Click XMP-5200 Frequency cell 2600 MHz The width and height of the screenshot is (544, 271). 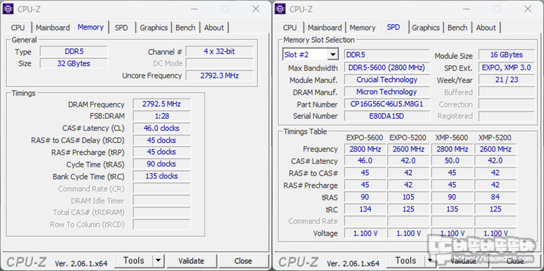(x=495, y=149)
